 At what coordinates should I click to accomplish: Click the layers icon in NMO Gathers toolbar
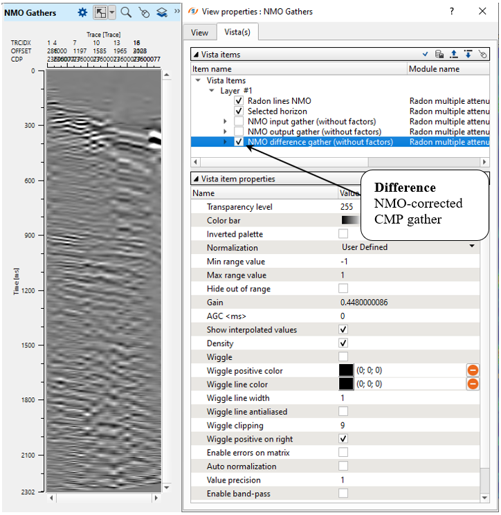[161, 12]
